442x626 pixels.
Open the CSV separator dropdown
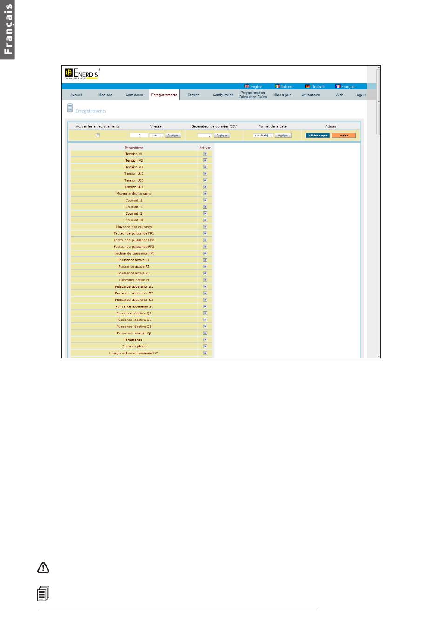coord(205,136)
